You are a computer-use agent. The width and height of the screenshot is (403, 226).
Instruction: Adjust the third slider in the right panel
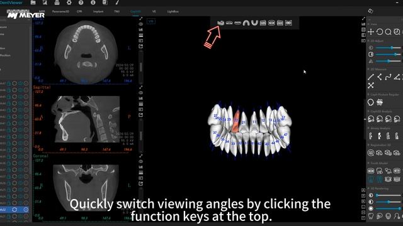click(388, 61)
